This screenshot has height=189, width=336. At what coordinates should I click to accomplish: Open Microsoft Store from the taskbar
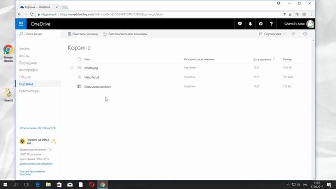(x=59, y=184)
